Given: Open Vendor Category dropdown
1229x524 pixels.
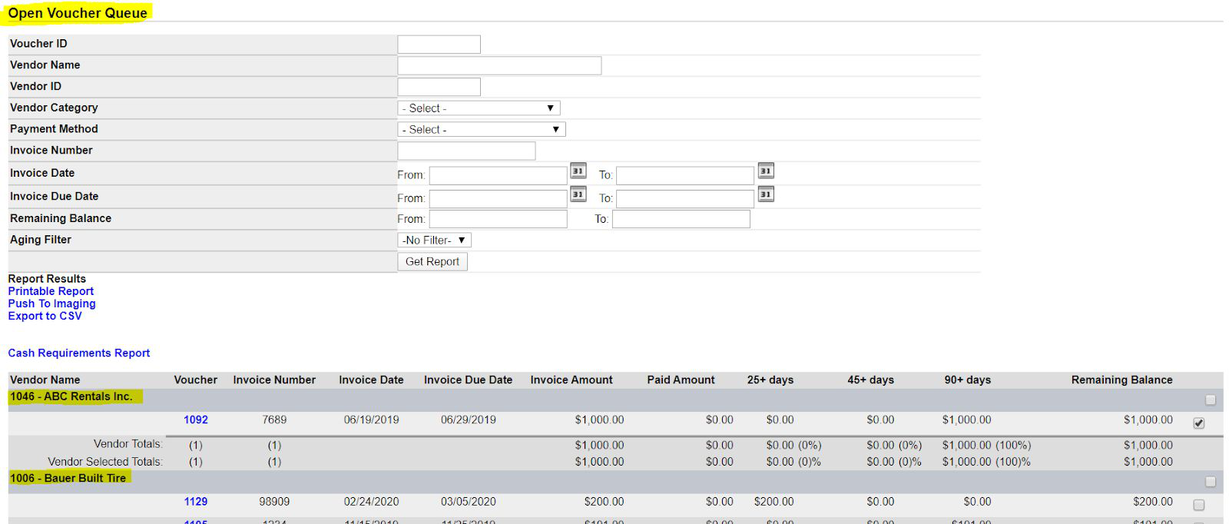Looking at the screenshot, I should [x=479, y=108].
